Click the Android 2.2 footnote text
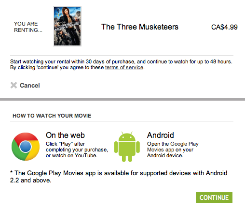The image size is (245, 210). pyautogui.click(x=119, y=177)
